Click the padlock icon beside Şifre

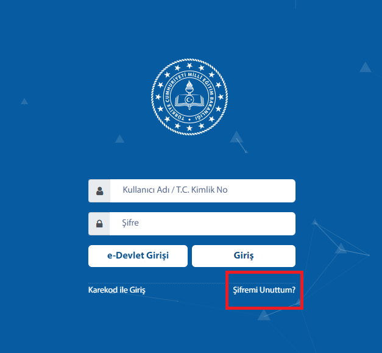coord(99,224)
